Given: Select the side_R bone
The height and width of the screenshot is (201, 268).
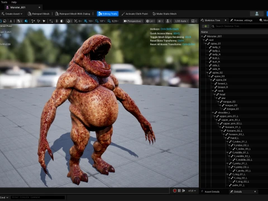Looking at the screenshot, I should click(216, 69).
